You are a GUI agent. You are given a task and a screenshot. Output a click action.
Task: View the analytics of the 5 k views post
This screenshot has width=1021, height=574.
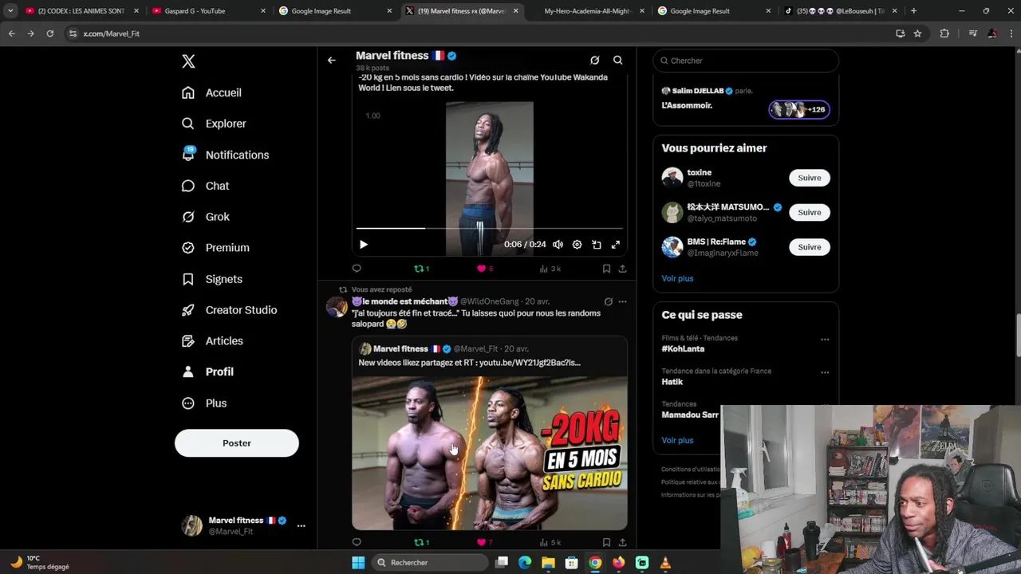pos(550,542)
